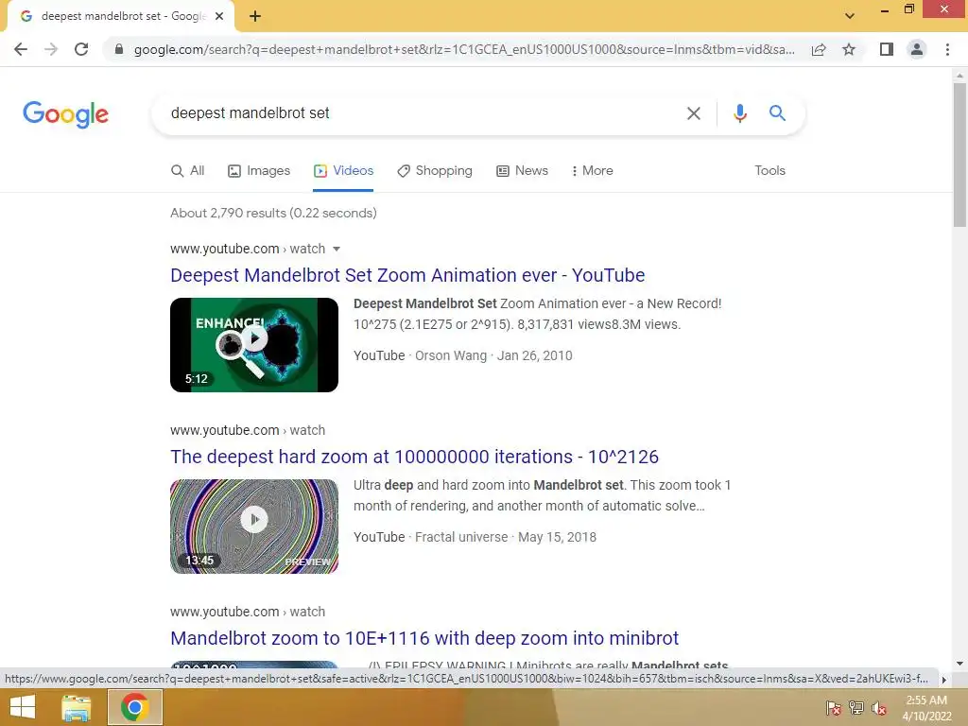The image size is (968, 726).
Task: Open a new browser tab
Action: [x=255, y=17]
